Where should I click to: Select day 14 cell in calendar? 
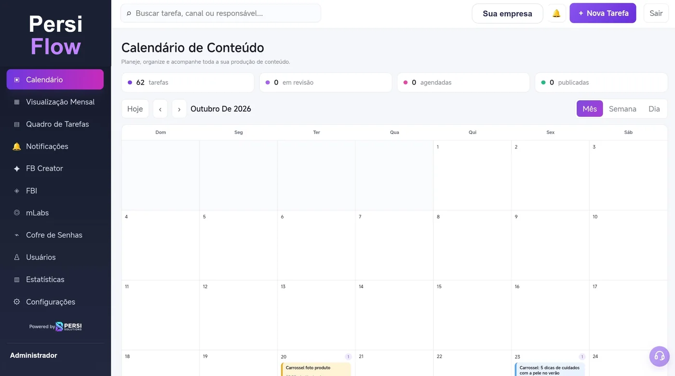(394, 315)
